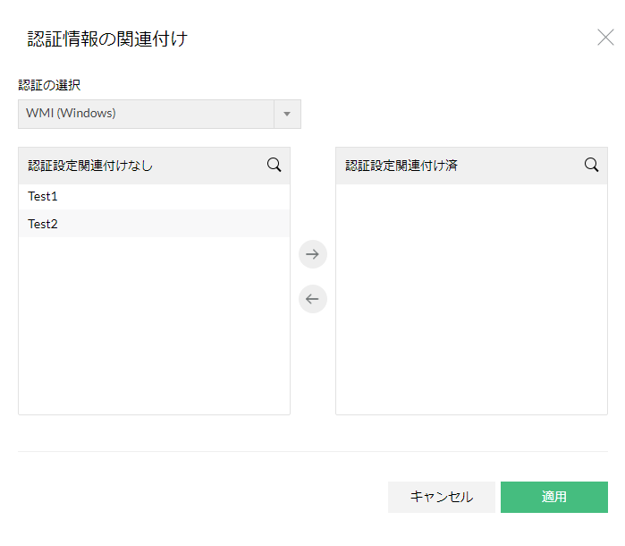The height and width of the screenshot is (546, 625).
Task: Click the separator line above the buttons
Action: [x=312, y=452]
